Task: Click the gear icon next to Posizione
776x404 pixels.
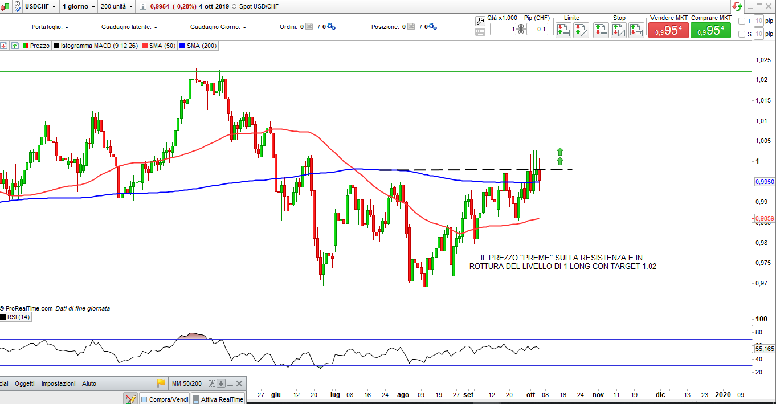Action: tap(432, 27)
